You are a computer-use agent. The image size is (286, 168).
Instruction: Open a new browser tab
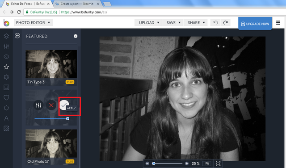point(107,4)
